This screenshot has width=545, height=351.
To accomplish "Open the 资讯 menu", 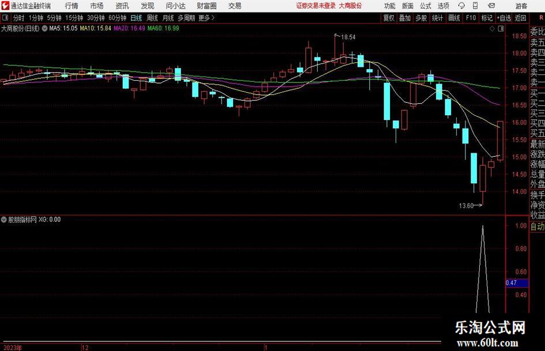I will (122, 6).
